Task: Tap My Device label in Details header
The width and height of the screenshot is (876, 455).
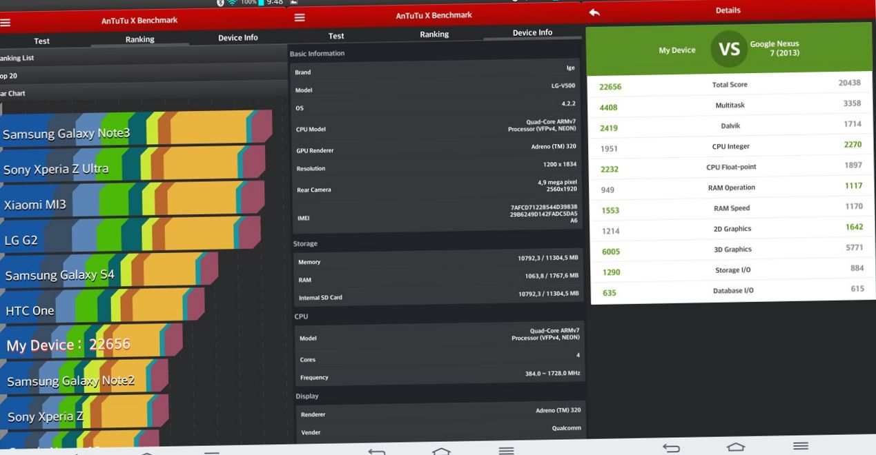Action: tap(677, 50)
